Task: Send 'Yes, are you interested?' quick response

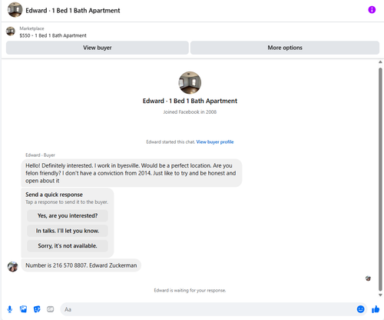Action: point(68,215)
